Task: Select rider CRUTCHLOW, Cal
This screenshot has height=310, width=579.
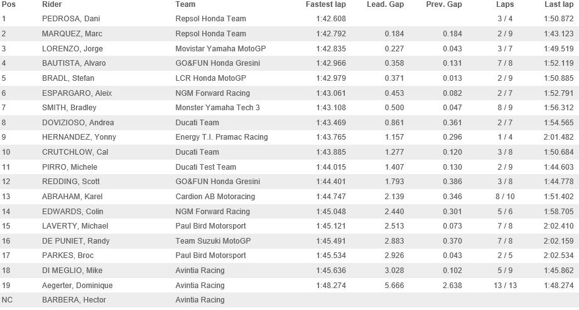Action: [75, 152]
